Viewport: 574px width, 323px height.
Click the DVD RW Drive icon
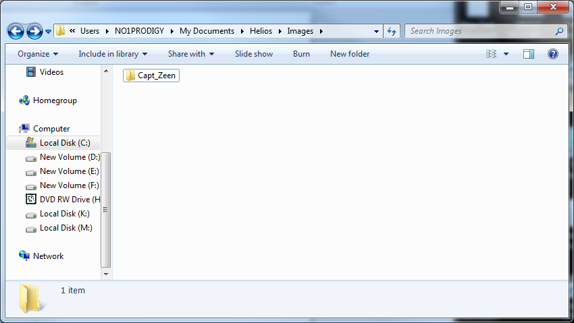[x=31, y=199]
